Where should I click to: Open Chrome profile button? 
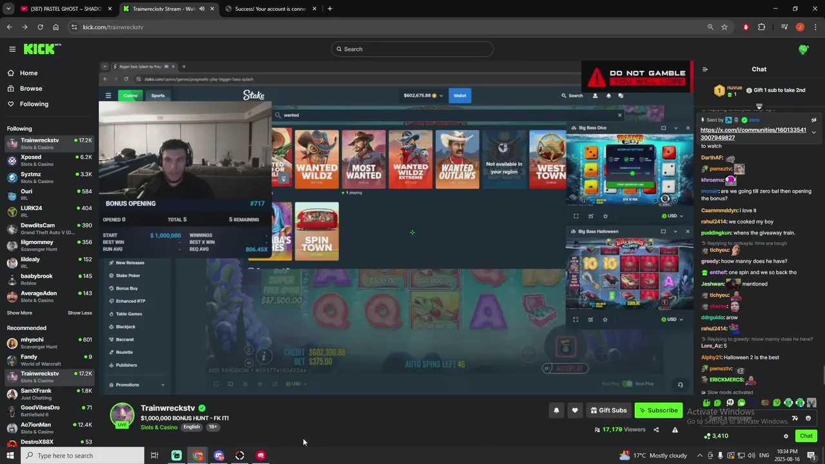click(x=800, y=27)
